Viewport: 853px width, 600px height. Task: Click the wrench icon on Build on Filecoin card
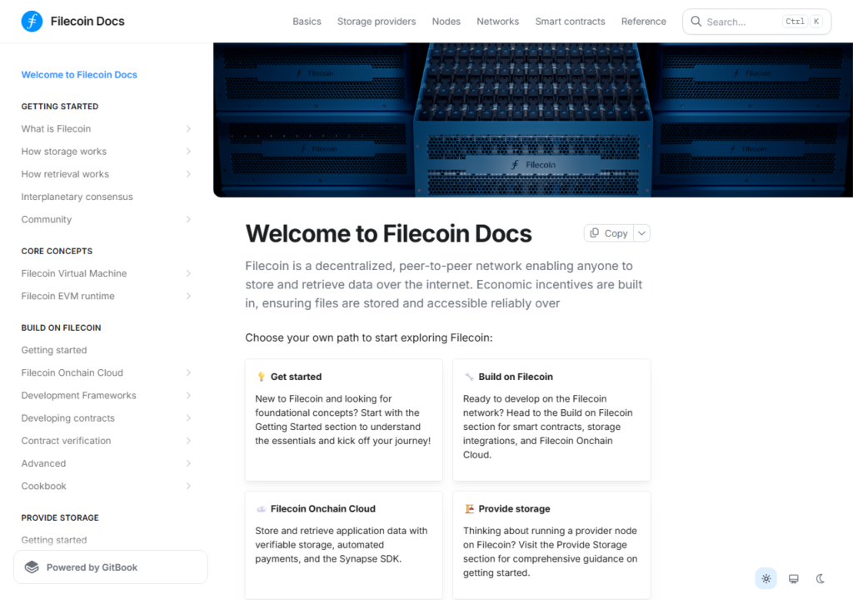pos(469,377)
